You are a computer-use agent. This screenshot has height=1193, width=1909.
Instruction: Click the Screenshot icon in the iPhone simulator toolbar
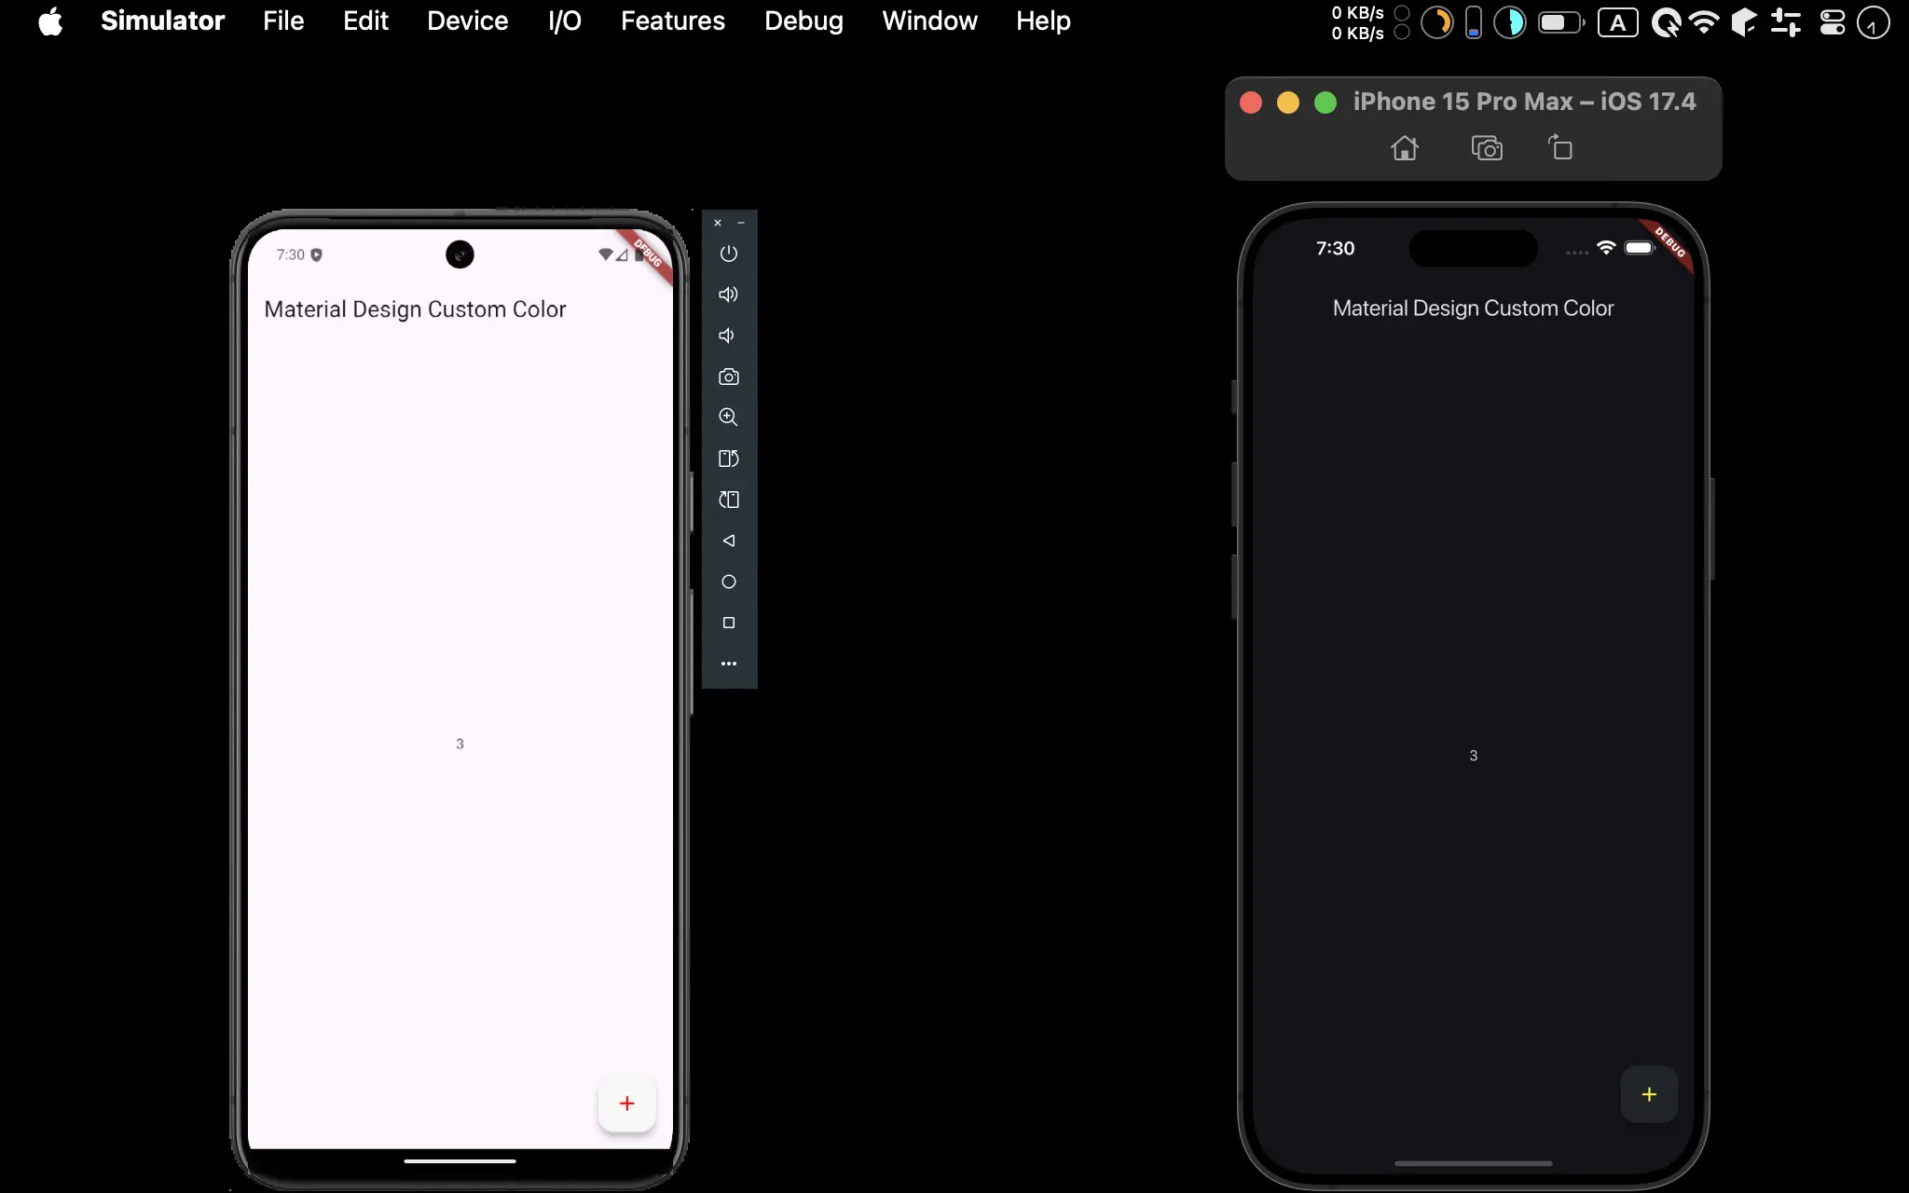point(1487,148)
